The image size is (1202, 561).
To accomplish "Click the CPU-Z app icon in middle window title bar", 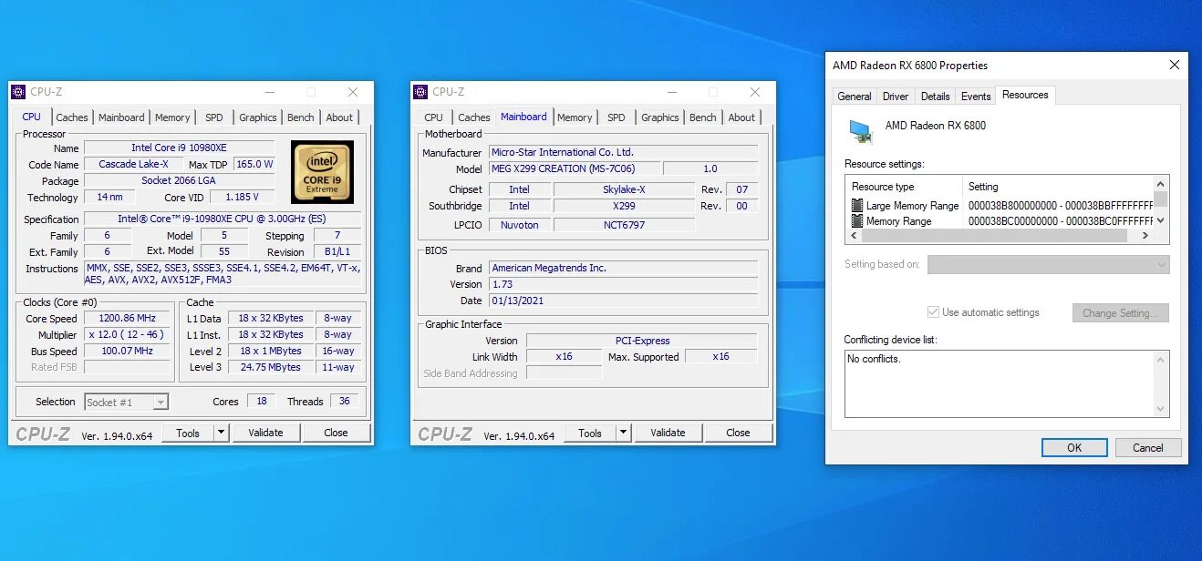I will point(420,92).
